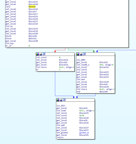Click the group nodes icon on i32.const block
Image resolution: width=136 pixels, height=144 pixels.
(44, 54)
